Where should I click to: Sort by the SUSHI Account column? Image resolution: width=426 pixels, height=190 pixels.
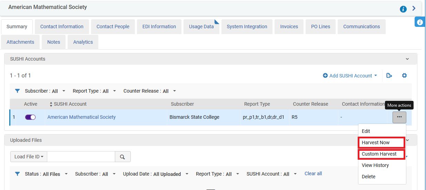(68, 104)
